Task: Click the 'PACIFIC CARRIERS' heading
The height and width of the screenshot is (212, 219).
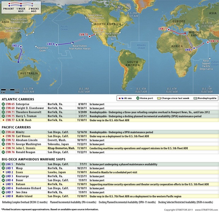Action: point(16,127)
